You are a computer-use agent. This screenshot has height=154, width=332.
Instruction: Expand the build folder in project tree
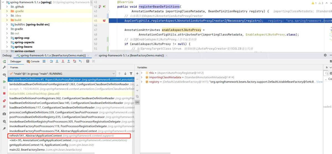(7, 20)
